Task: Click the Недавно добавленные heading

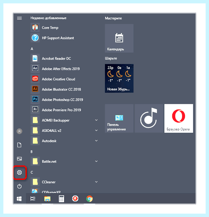Action: pos(49,18)
